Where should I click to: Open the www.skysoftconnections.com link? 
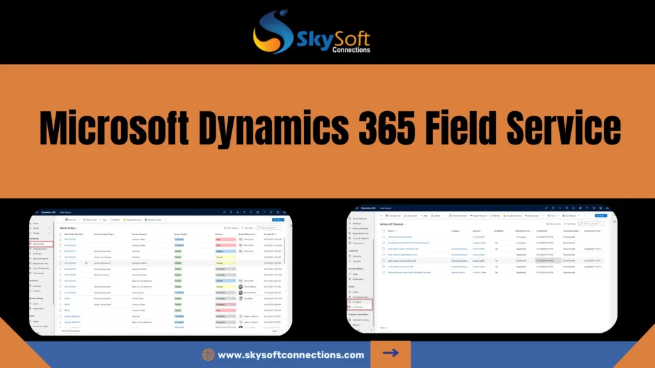(291, 355)
